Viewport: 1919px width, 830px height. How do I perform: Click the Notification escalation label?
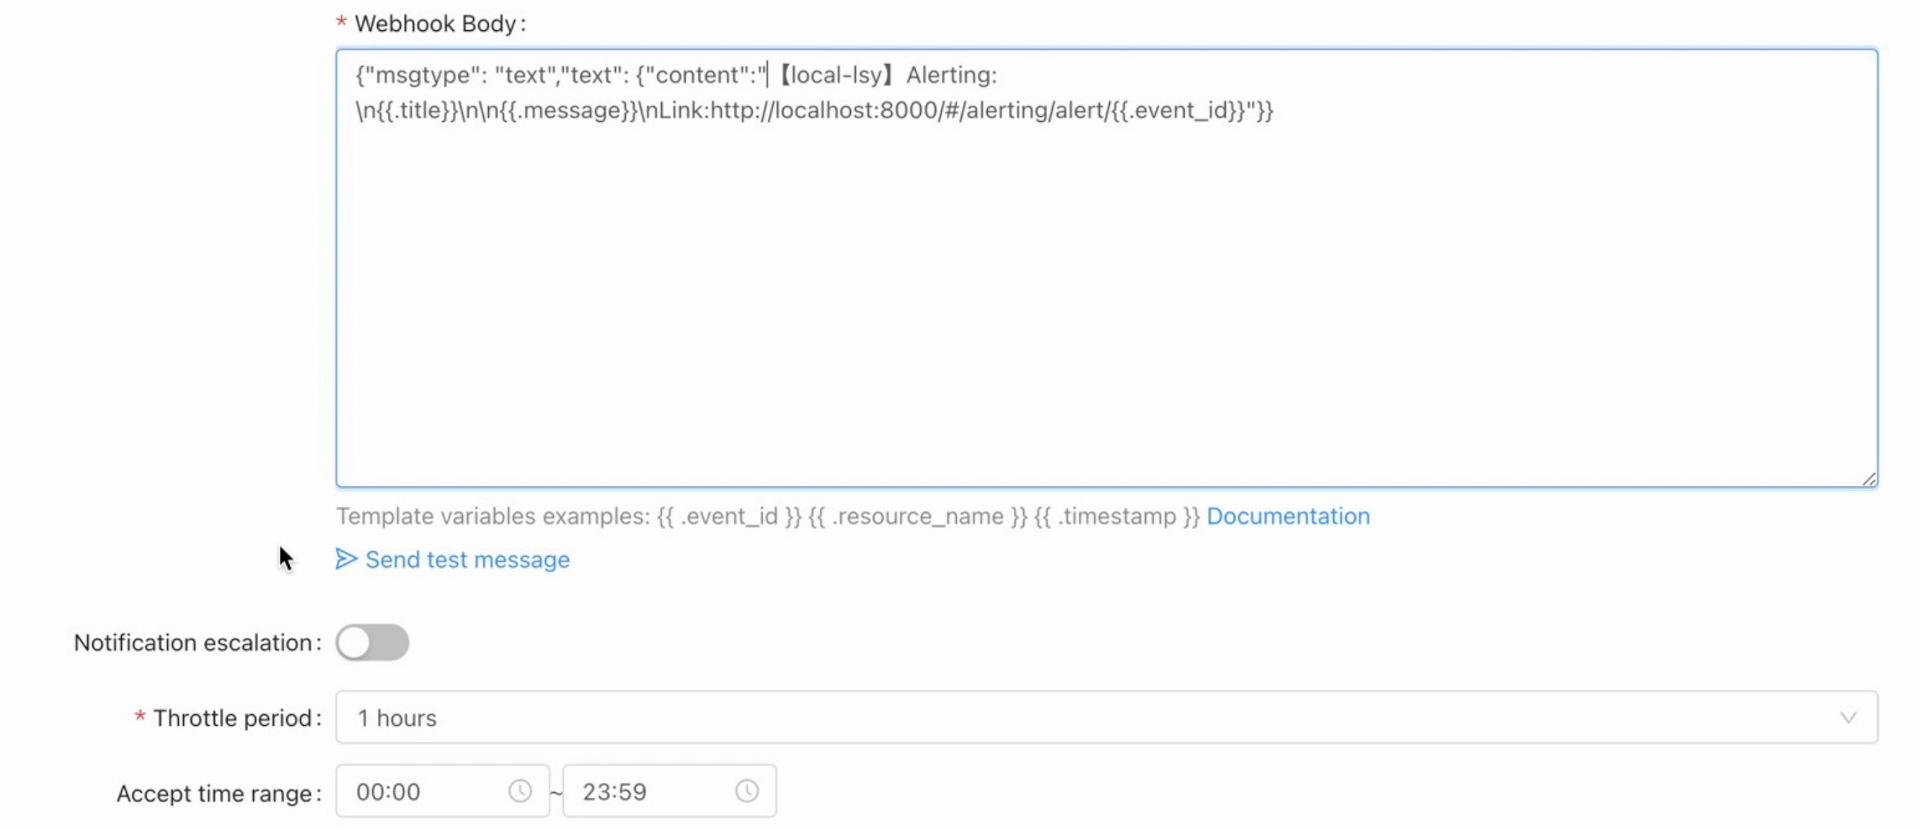(x=194, y=644)
